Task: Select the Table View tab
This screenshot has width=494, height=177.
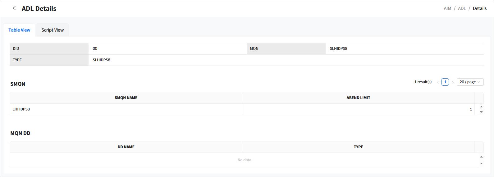Action: 19,30
